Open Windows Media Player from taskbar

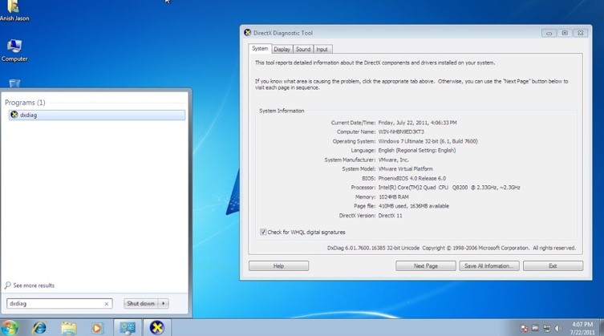[97, 328]
